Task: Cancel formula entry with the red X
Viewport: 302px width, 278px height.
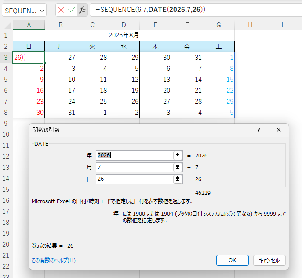Action: point(61,10)
